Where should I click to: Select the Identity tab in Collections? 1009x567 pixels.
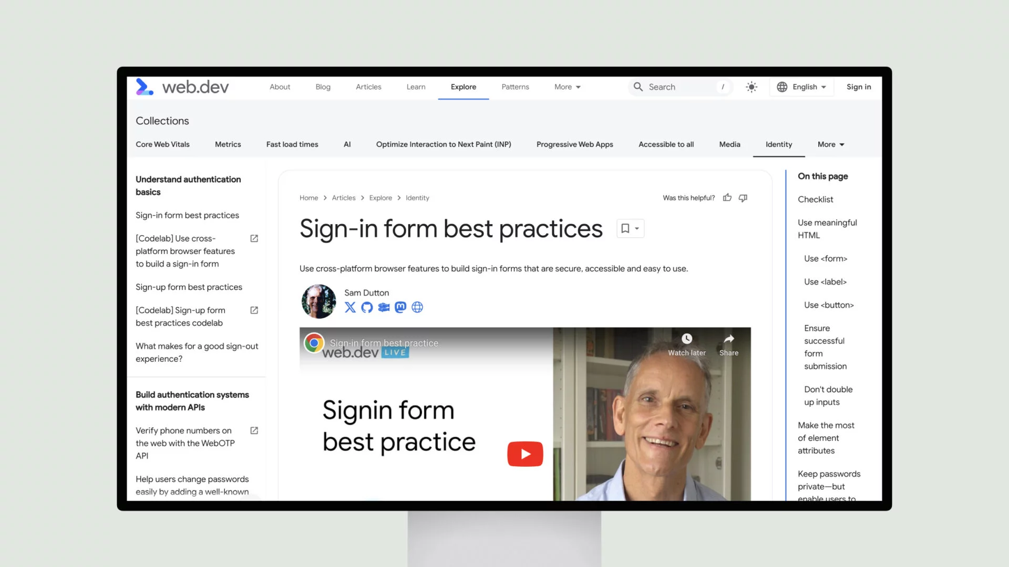coord(779,144)
